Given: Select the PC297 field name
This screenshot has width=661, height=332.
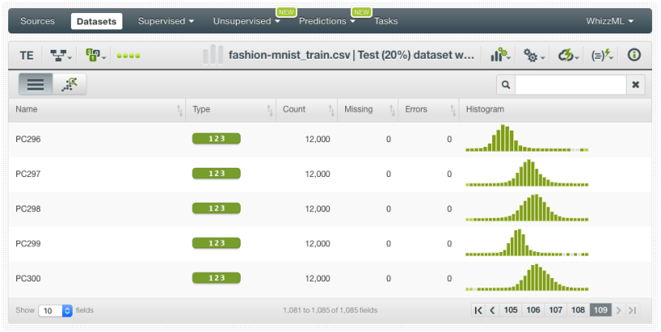Looking at the screenshot, I should 29,174.
